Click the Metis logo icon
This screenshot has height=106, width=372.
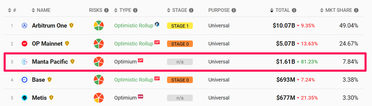24,98
